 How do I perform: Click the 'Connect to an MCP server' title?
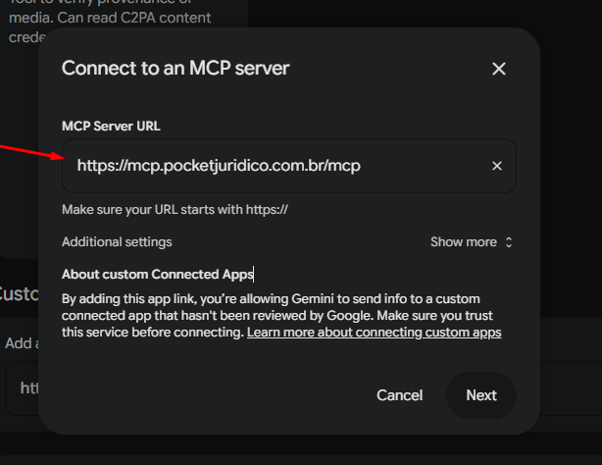click(176, 69)
